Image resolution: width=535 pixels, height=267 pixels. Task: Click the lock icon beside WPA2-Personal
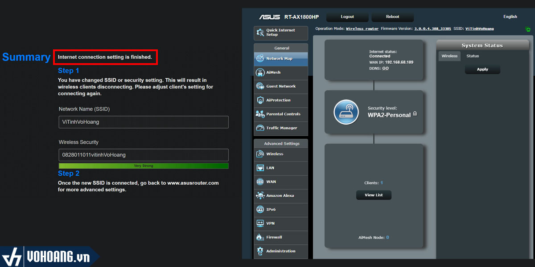pos(415,114)
